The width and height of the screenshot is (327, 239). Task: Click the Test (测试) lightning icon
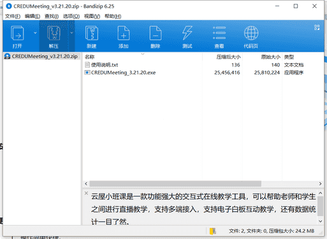coord(187,33)
